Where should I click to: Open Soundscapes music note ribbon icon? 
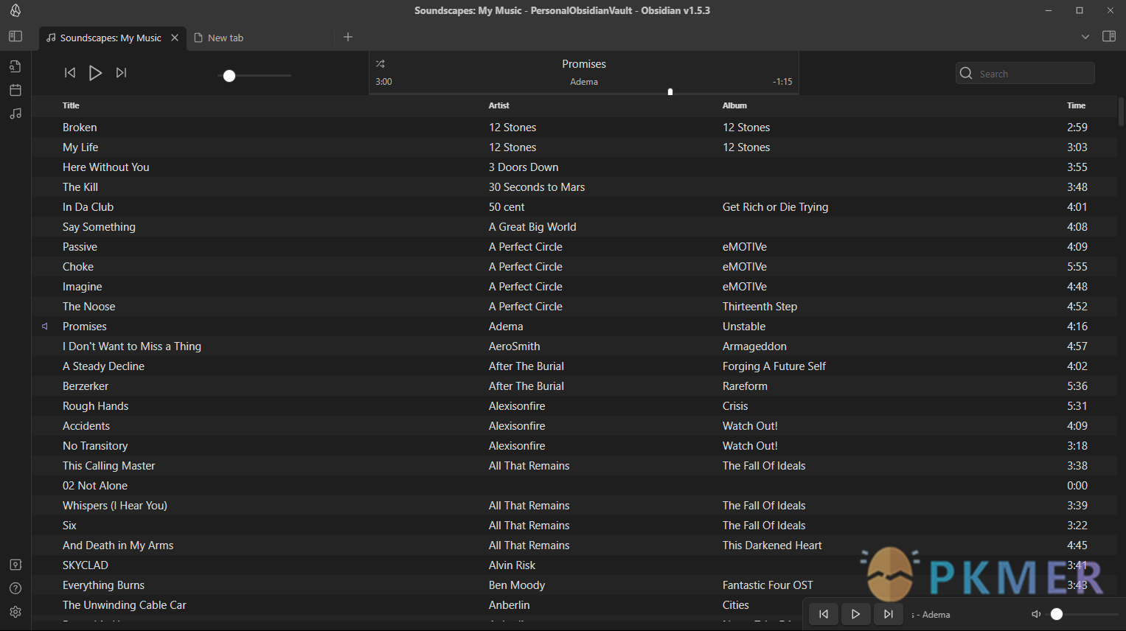click(15, 114)
